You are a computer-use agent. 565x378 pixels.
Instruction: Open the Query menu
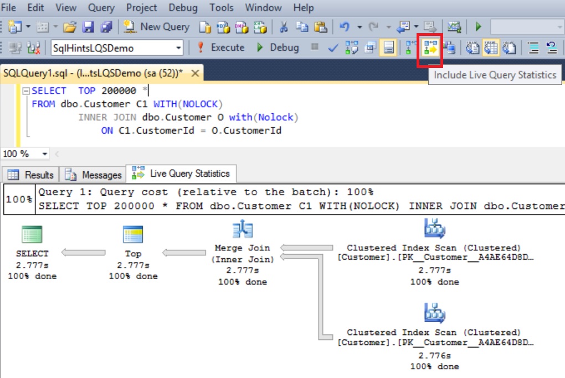pyautogui.click(x=101, y=8)
